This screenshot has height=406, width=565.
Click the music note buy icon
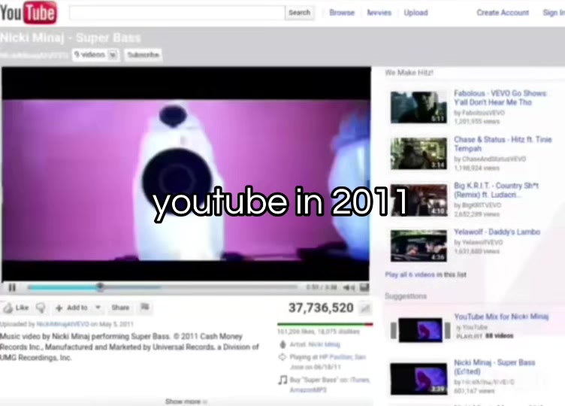point(282,380)
